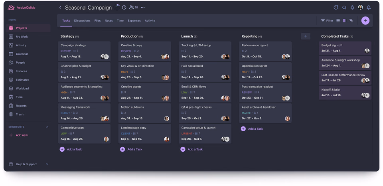Viewport: 383px width, 186px height.
Task: Click the Completed Tasks column header
Action: (337, 36)
